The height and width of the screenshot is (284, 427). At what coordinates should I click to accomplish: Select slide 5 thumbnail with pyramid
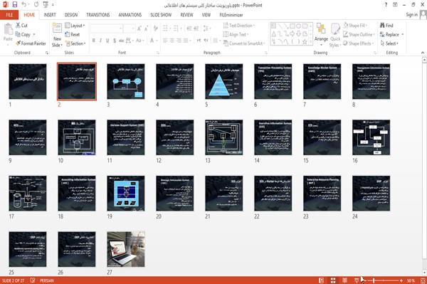[x=224, y=81]
